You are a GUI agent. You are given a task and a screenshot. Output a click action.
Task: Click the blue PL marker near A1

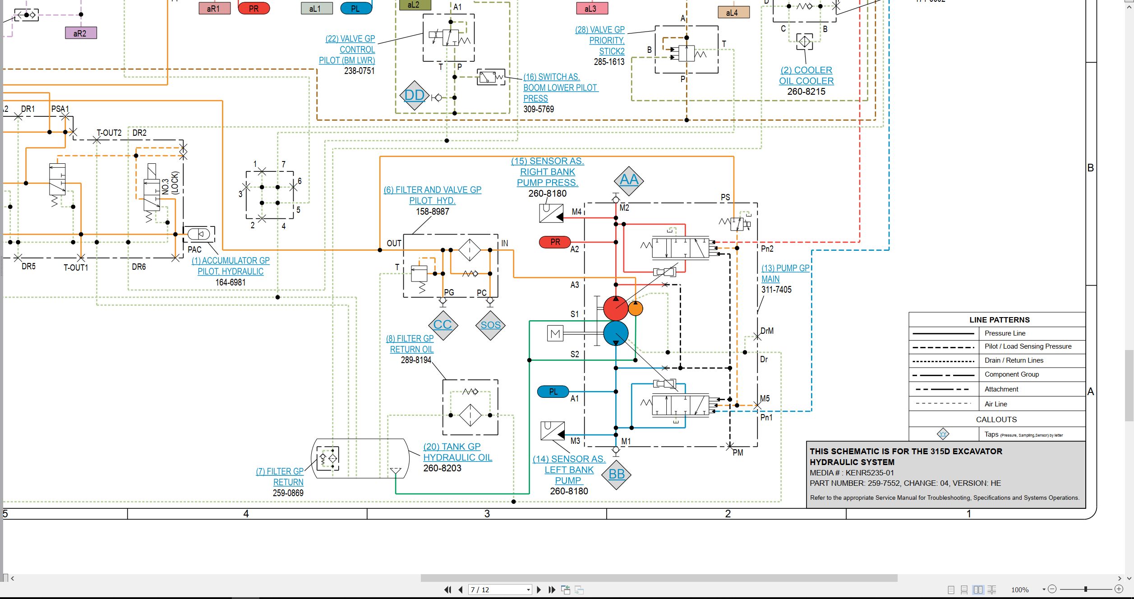(553, 392)
